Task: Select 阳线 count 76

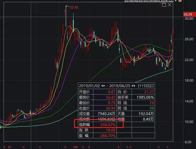Action: point(151,103)
